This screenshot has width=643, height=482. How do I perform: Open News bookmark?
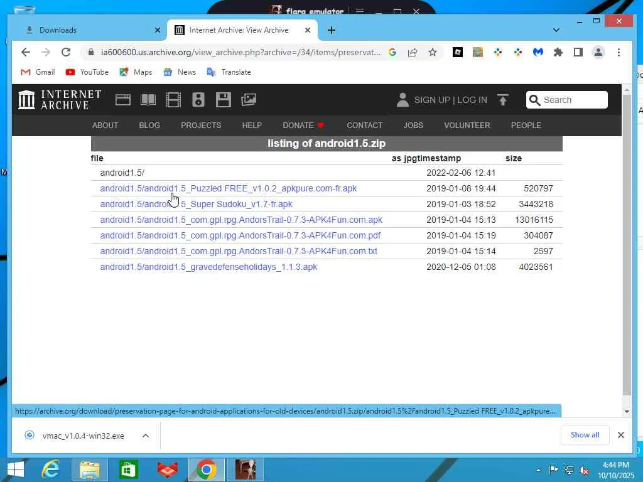[180, 72]
